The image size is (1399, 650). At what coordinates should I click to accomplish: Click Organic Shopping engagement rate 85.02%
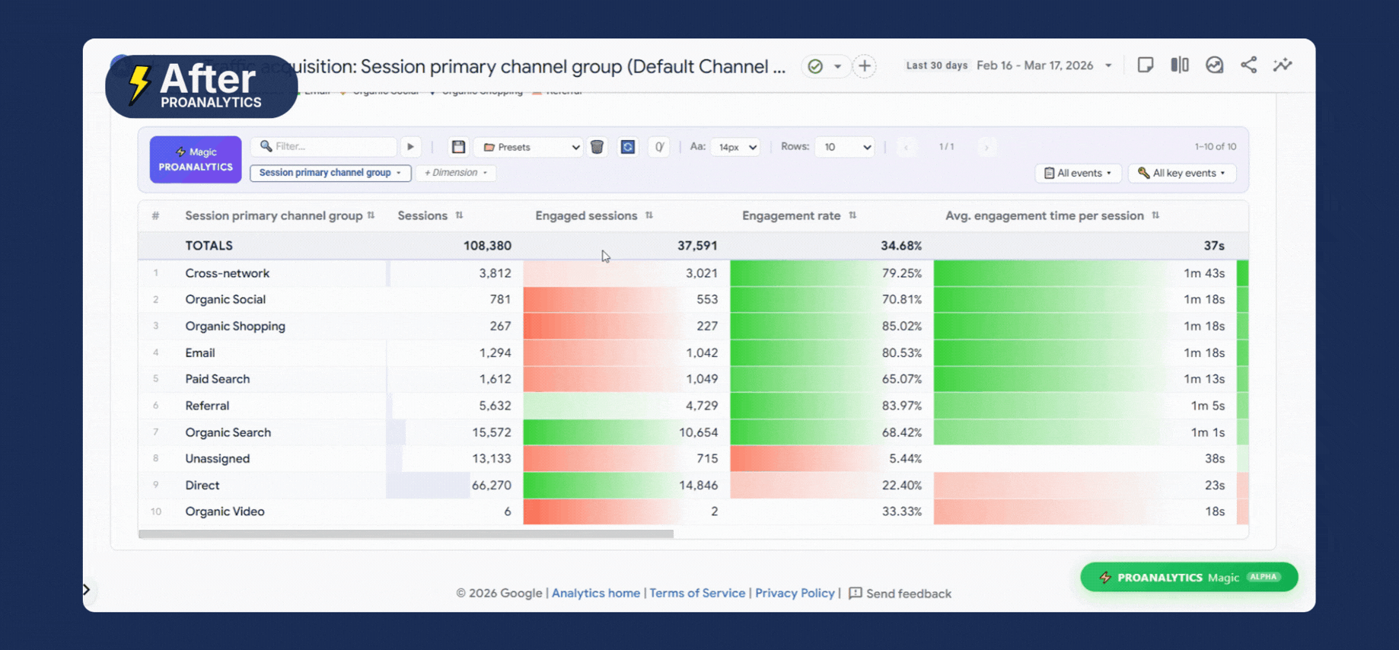[902, 327]
